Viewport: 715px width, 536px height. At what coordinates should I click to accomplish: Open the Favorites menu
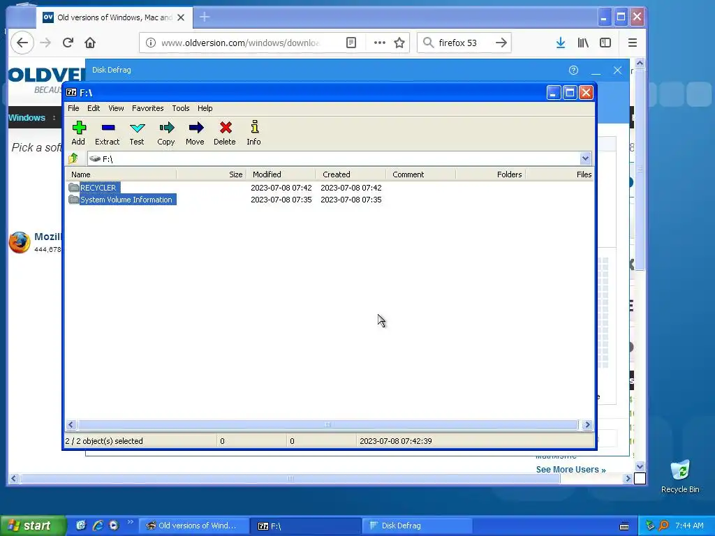[x=148, y=108]
